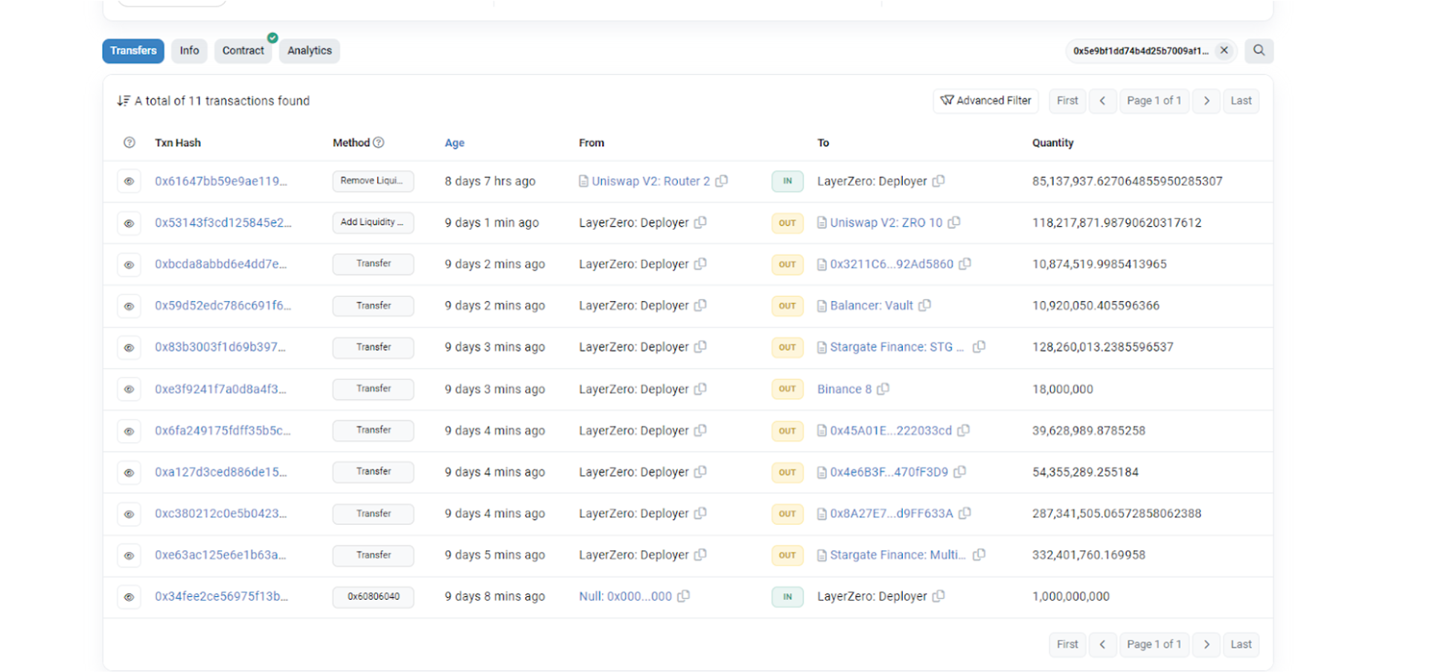Click the top Page 1 of 1 indicator

pos(1154,100)
